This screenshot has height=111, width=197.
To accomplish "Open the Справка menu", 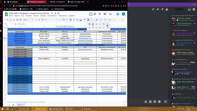I will pyautogui.click(x=72, y=16).
